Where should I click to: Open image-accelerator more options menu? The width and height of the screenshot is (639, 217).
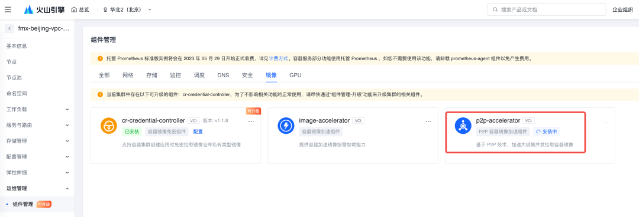(428, 121)
